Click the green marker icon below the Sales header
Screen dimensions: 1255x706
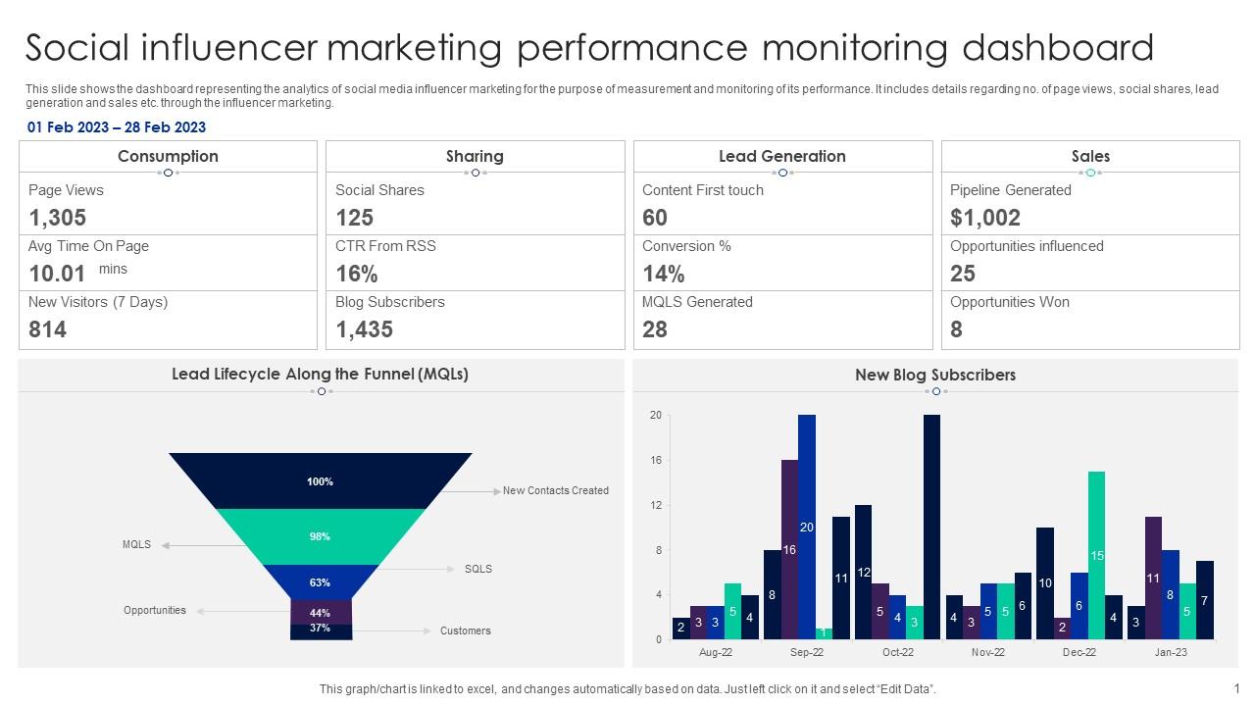tap(1089, 172)
